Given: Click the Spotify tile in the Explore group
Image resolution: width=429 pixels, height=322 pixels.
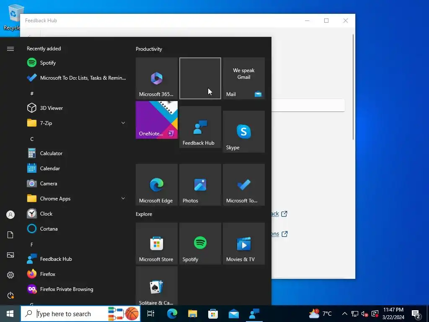Looking at the screenshot, I should (x=200, y=244).
